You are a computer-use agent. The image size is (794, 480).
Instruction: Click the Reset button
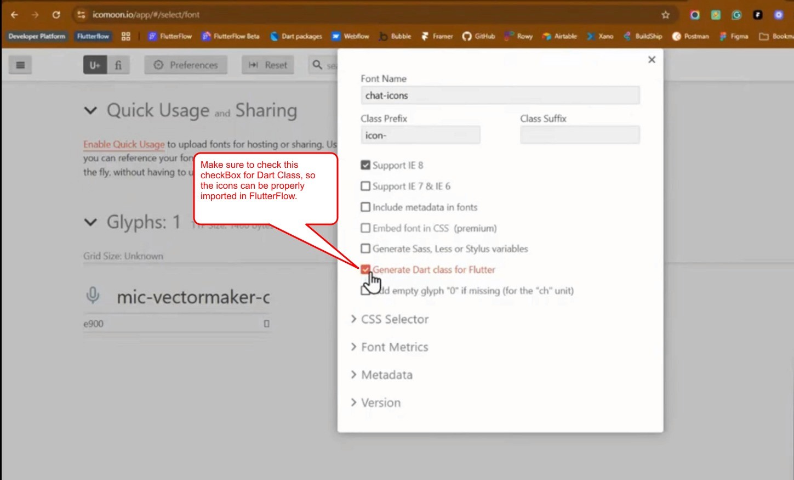[268, 65]
